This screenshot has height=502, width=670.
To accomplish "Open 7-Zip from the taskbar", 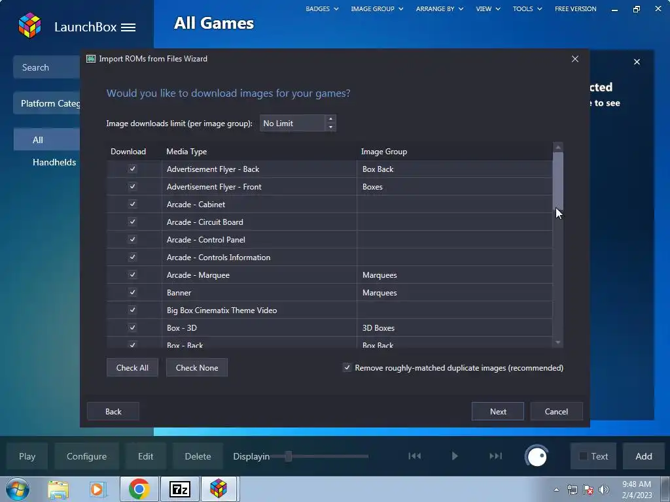I will point(180,489).
